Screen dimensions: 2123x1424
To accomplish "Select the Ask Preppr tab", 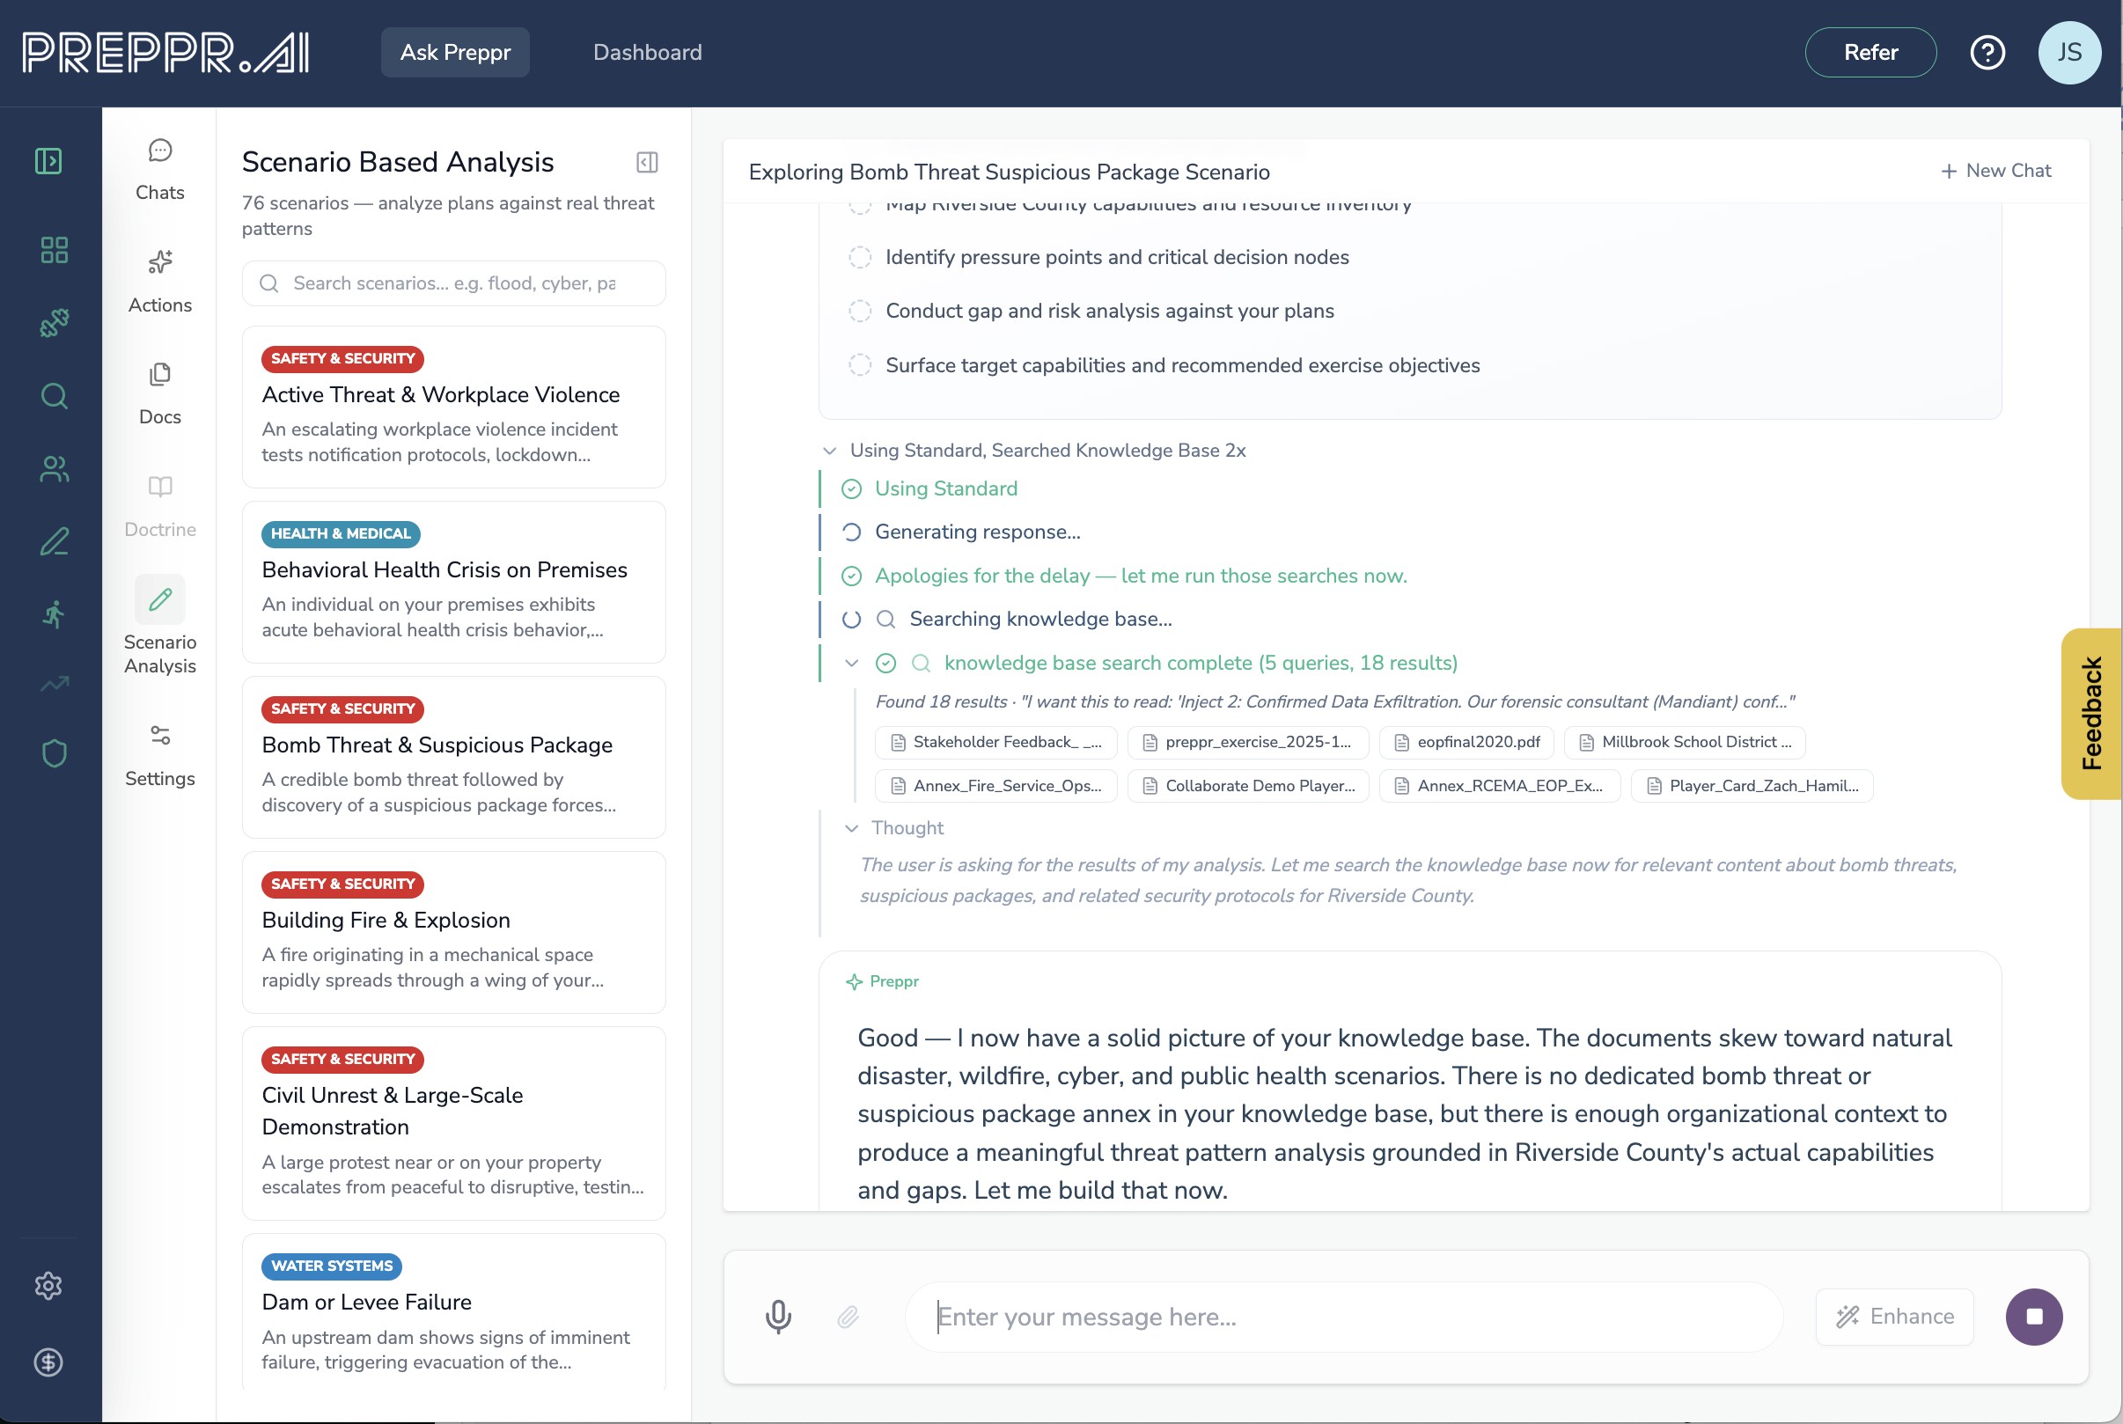I will point(455,53).
